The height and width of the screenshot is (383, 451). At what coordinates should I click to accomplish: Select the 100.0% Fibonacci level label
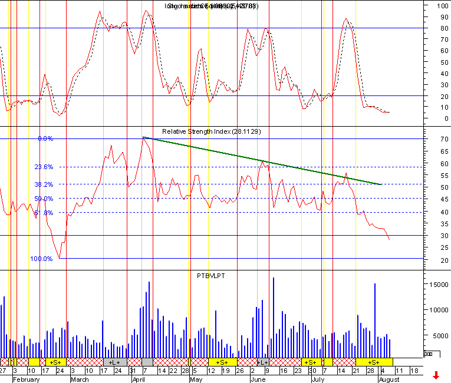41,259
